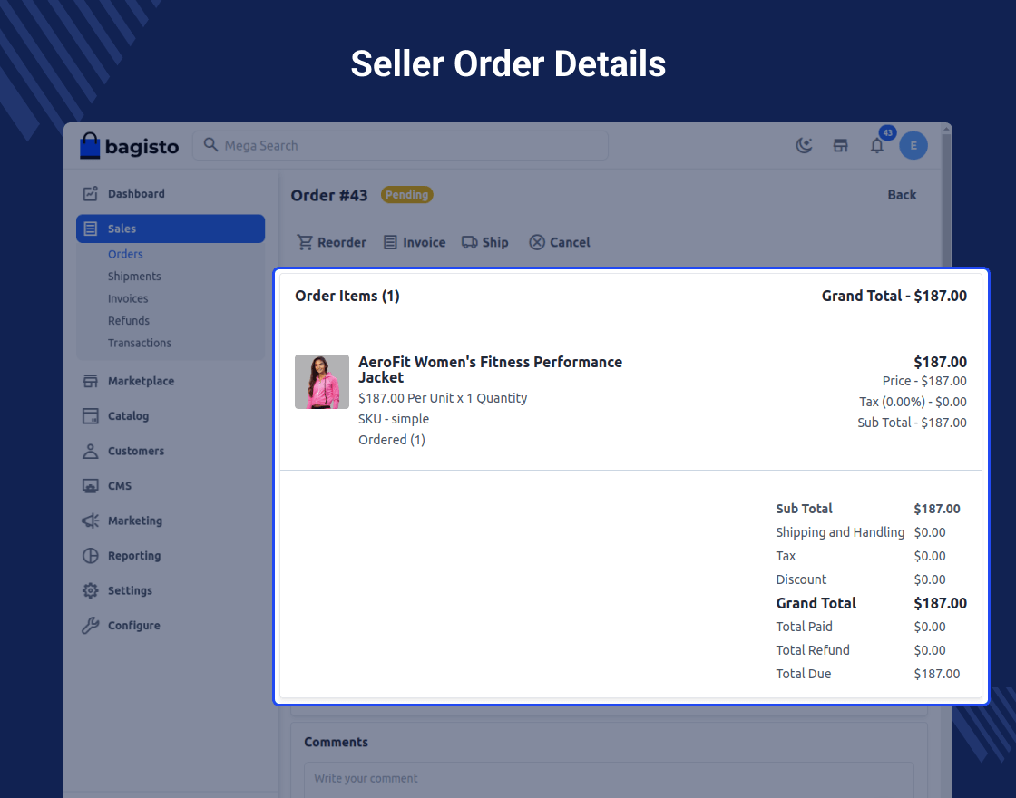Toggle dark mode moon icon
1016x798 pixels.
point(804,145)
